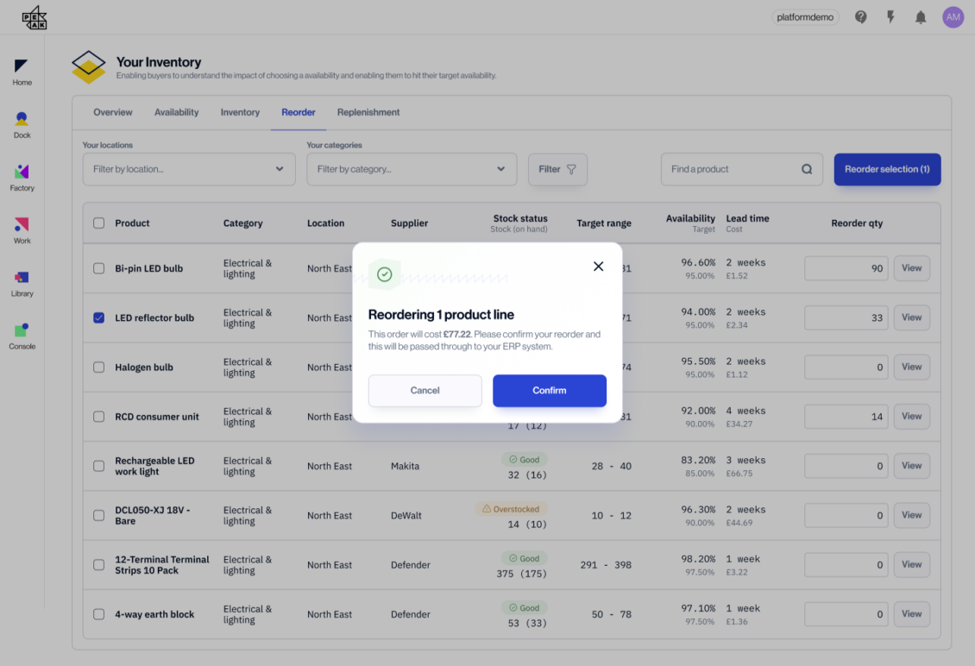Confirm the reorder in the dialog
975x666 pixels.
click(549, 391)
